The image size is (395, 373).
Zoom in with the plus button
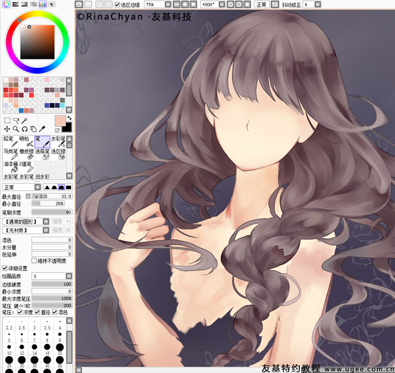pos(185,4)
